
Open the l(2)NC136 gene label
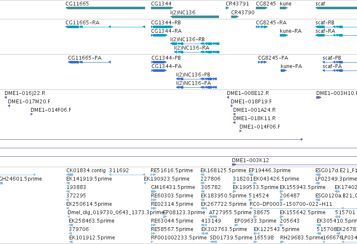[183, 12]
